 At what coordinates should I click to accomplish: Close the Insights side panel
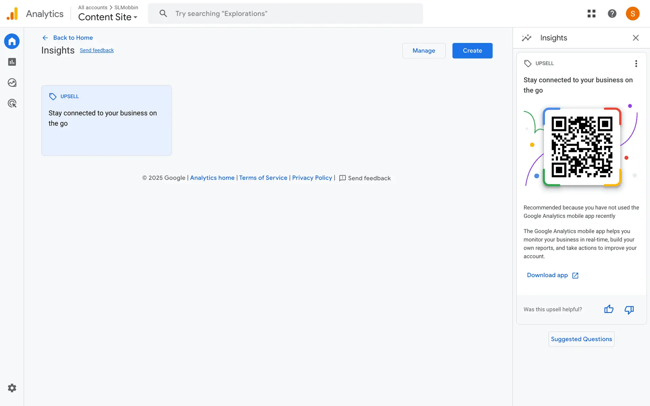pyautogui.click(x=635, y=38)
